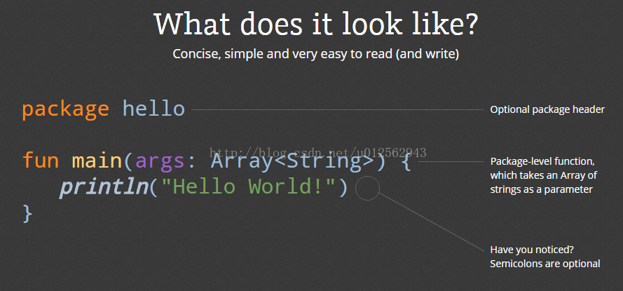Click the heading "What does it look like?"
This screenshot has height=291, width=623.
(x=316, y=25)
